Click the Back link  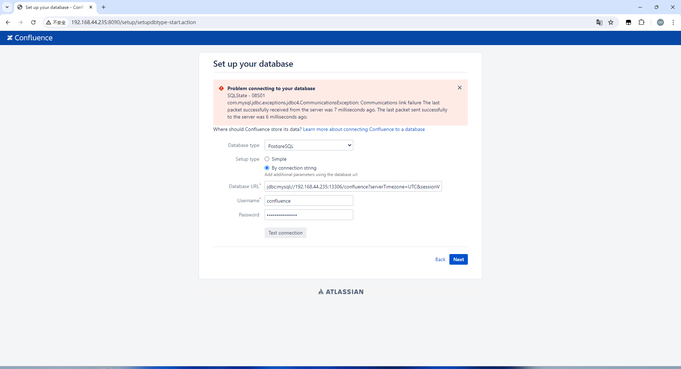[440, 259]
